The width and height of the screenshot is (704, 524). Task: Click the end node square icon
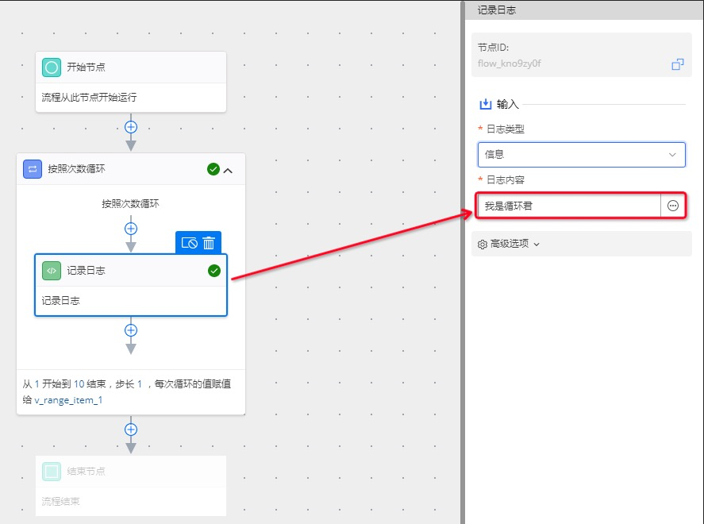[x=51, y=472]
